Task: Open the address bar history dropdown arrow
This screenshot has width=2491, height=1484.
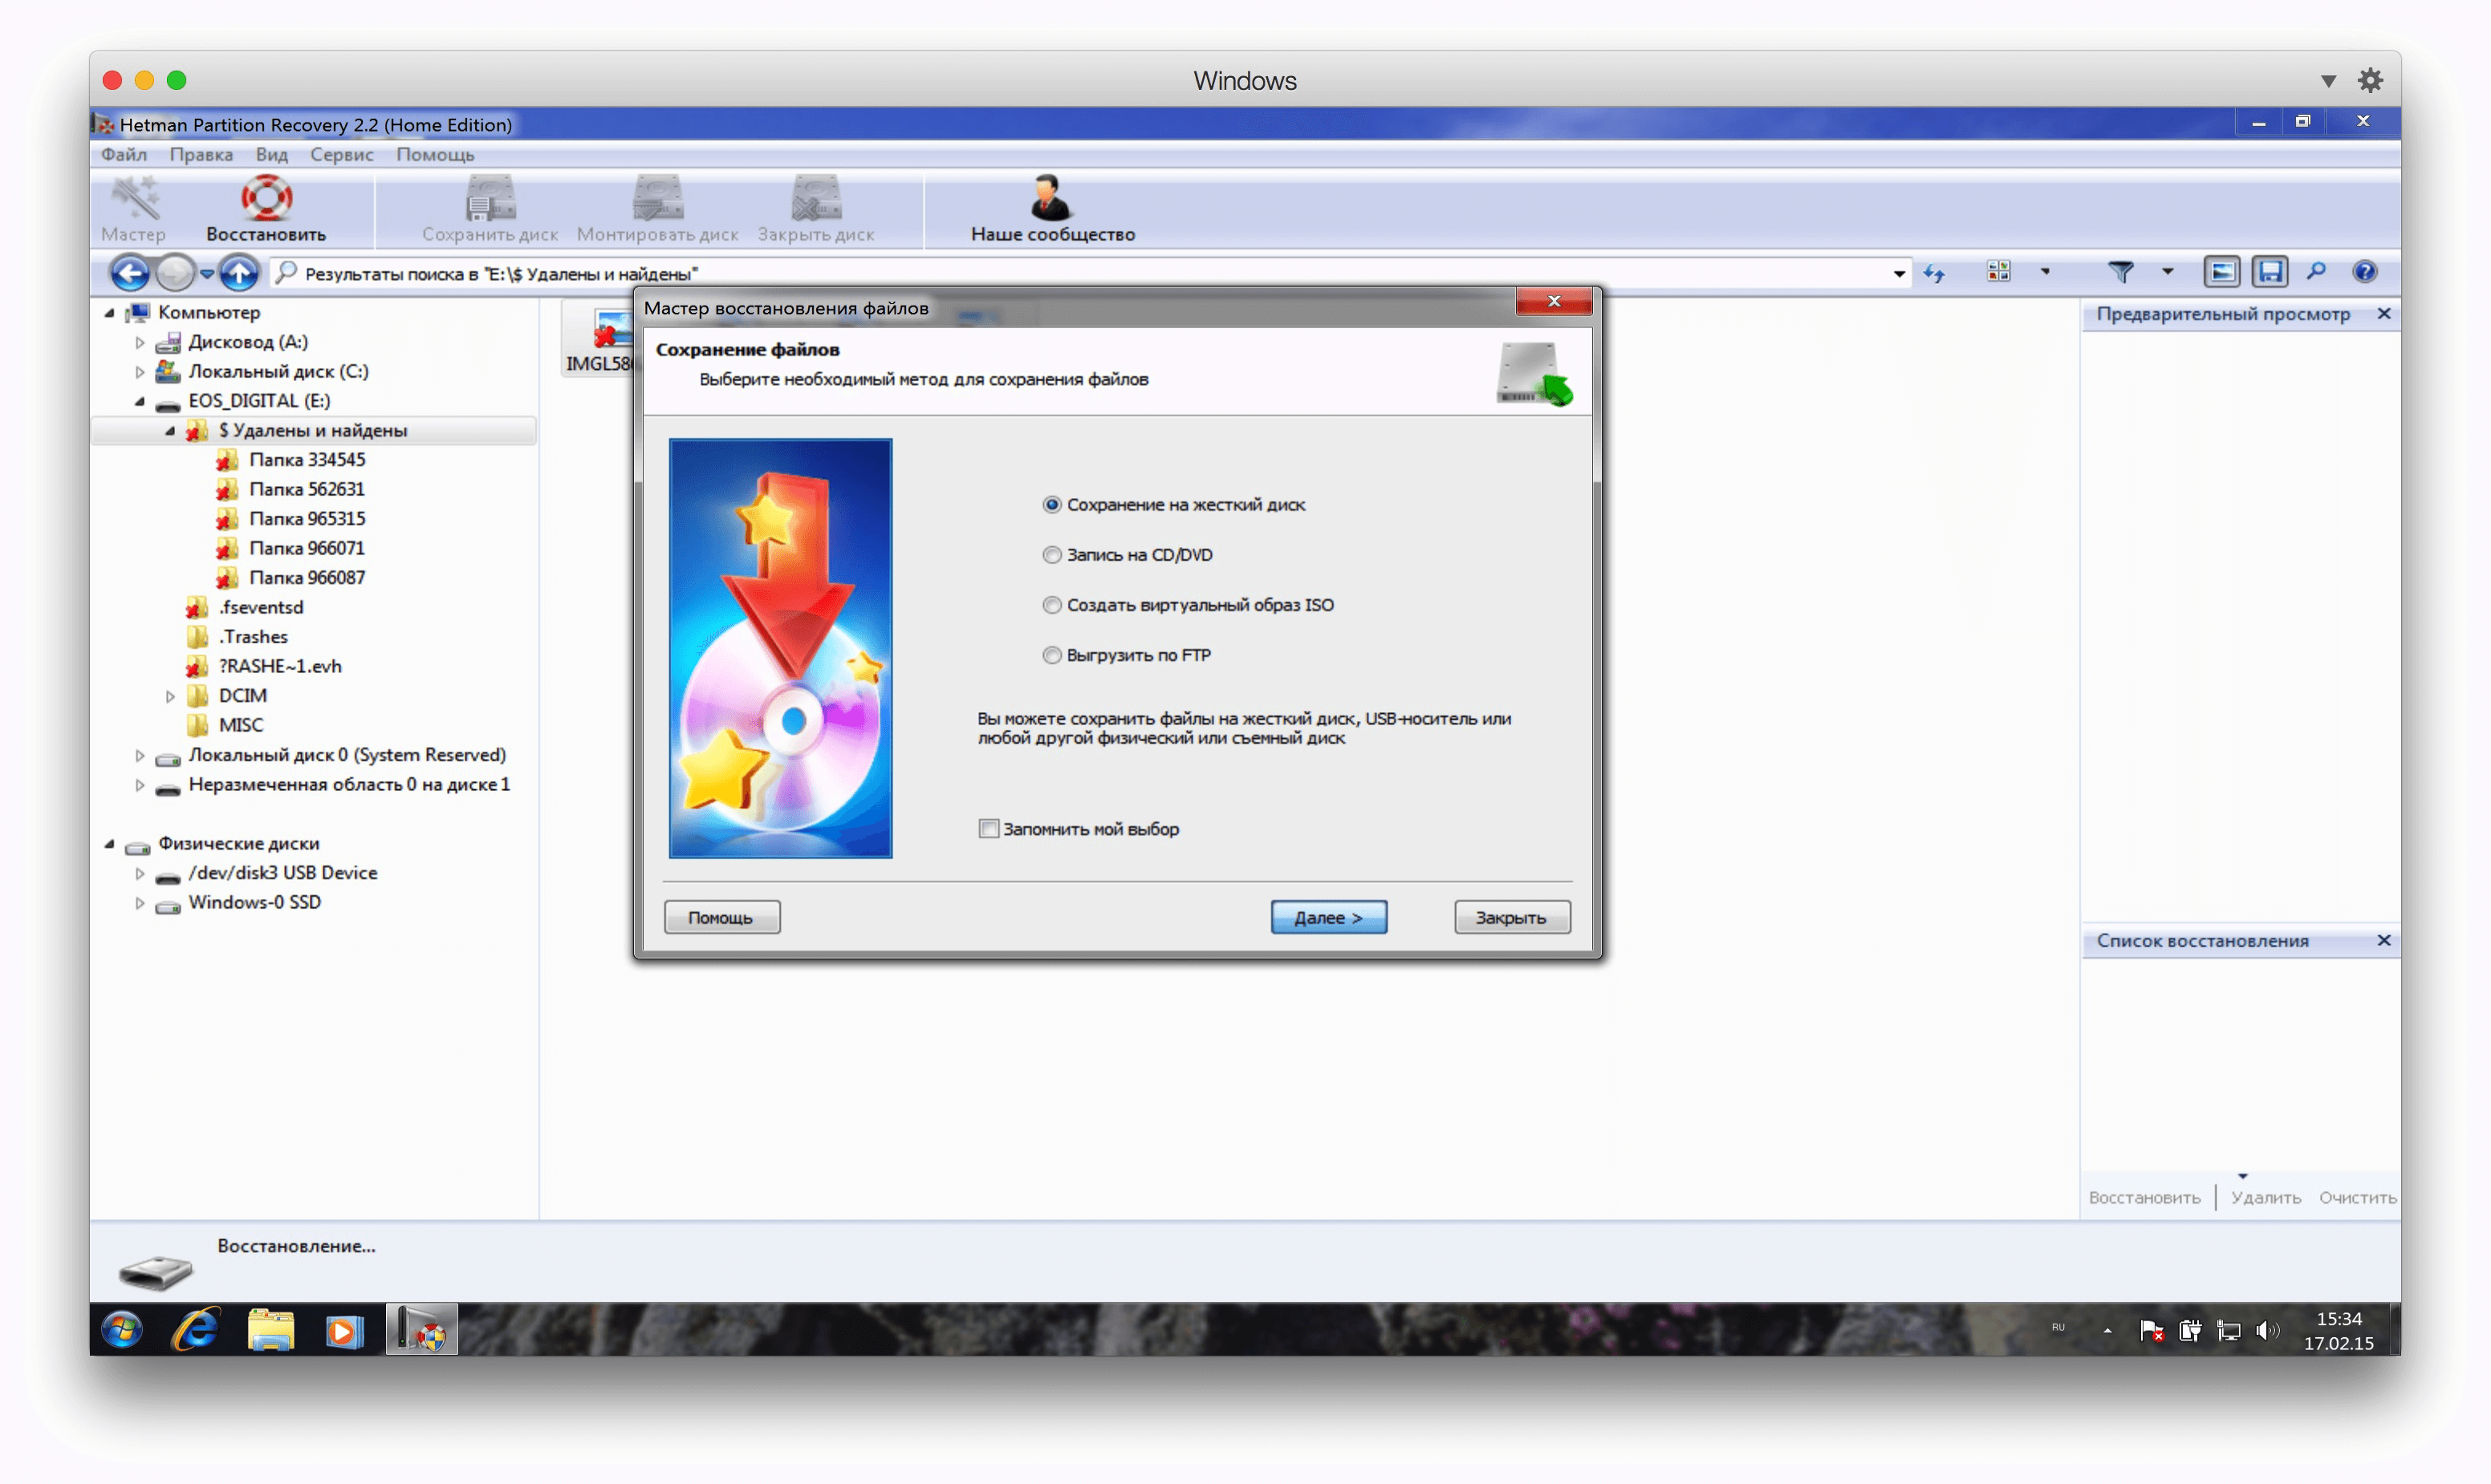Action: [1898, 273]
